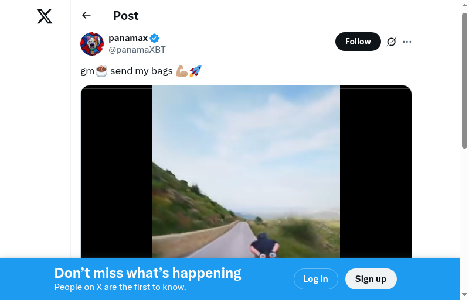Follow the panamax account
Image resolution: width=469 pixels, height=300 pixels.
(x=358, y=42)
